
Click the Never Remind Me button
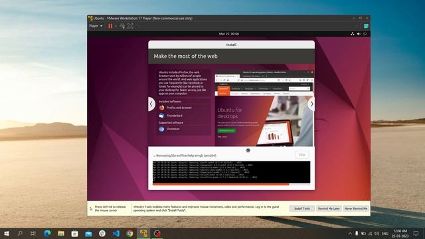coord(356,208)
